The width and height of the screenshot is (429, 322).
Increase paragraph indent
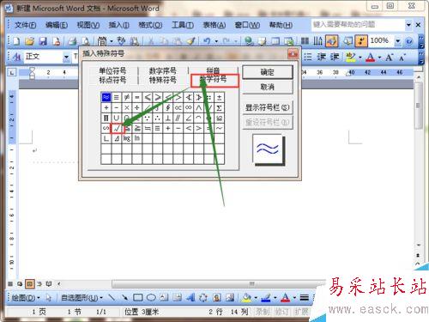(335, 57)
